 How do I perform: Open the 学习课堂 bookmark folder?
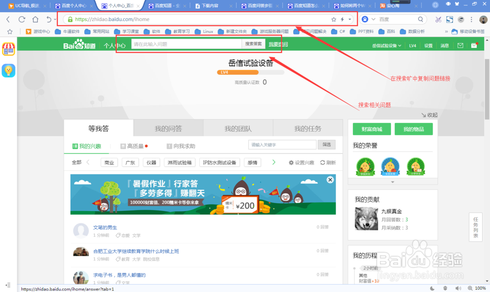pyautogui.click(x=126, y=31)
